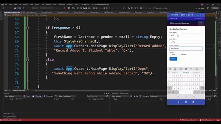Image resolution: width=221 pixels, height=124 pixels.
Task: Click the Description column header
Action: tap(19, 99)
